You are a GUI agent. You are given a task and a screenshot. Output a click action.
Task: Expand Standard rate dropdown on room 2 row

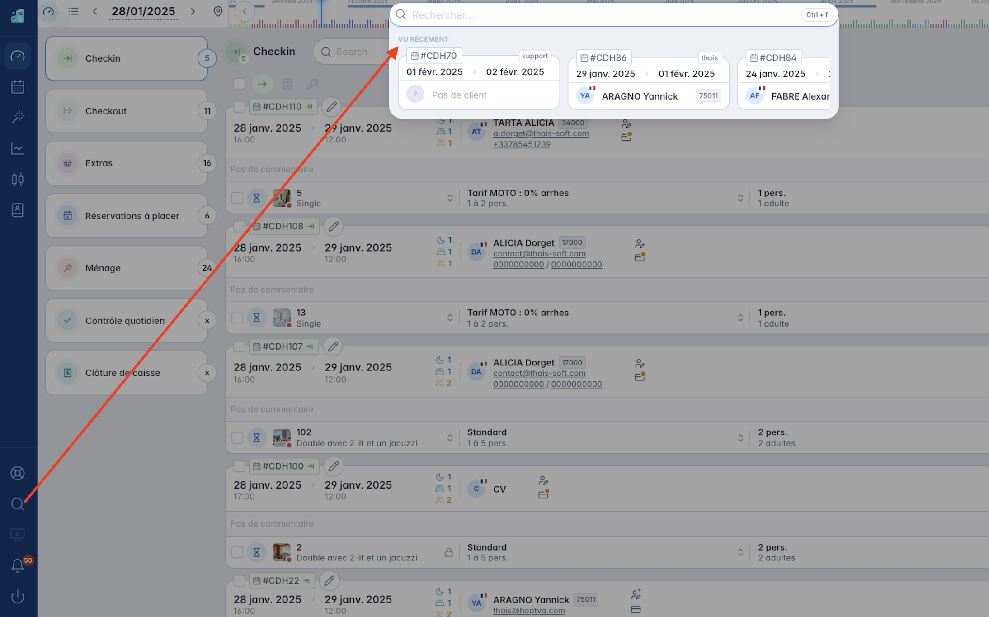(x=740, y=552)
